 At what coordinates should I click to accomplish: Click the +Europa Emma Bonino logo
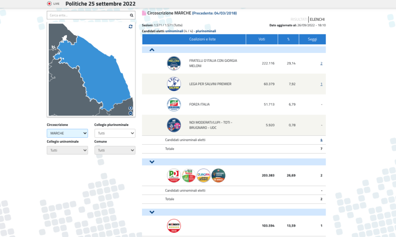[x=203, y=176]
